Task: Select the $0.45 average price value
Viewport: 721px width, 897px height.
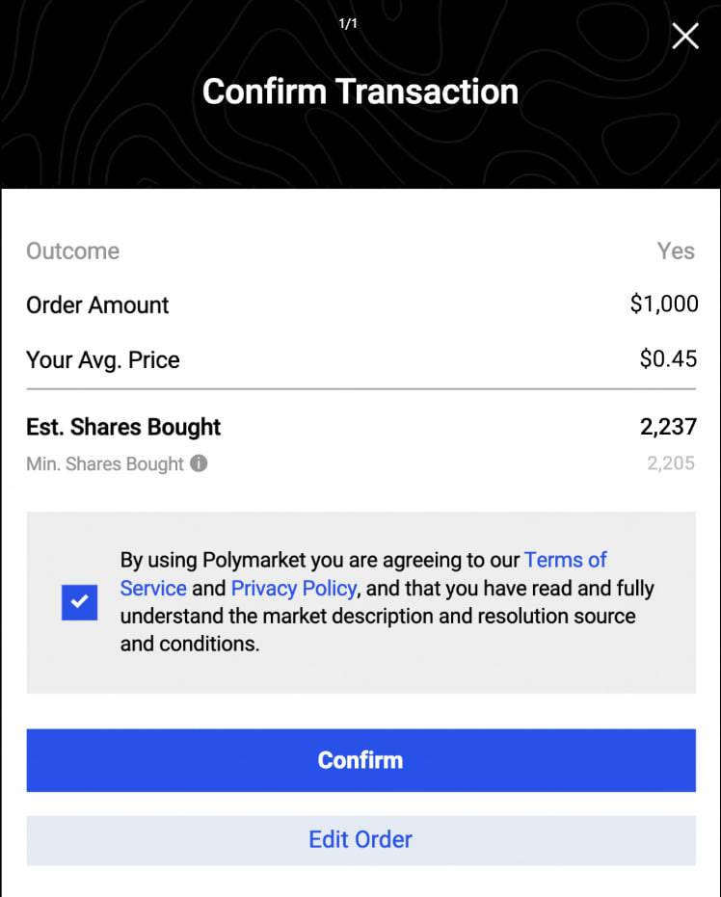Action: pyautogui.click(x=668, y=358)
